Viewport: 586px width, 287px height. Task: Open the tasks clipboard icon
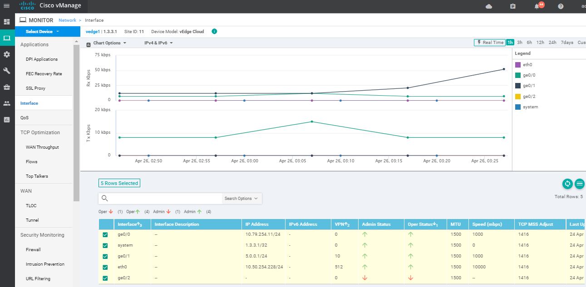point(513,6)
